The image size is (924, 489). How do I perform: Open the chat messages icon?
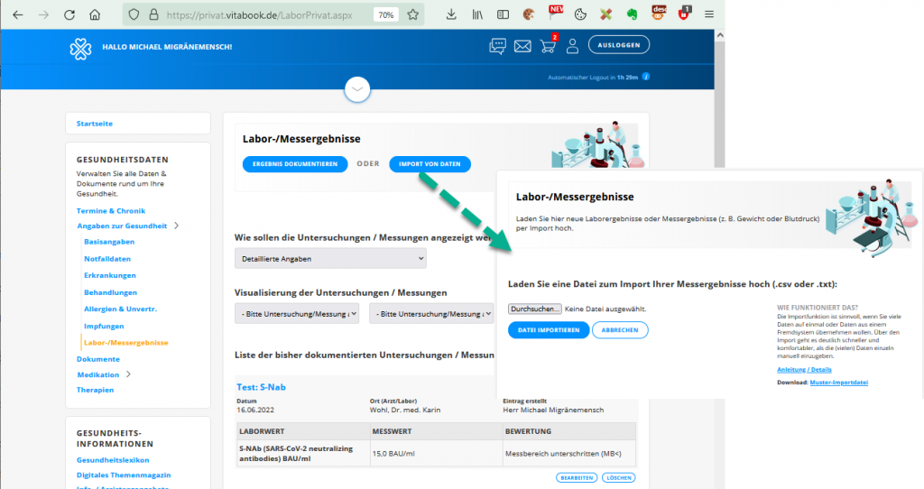[497, 46]
